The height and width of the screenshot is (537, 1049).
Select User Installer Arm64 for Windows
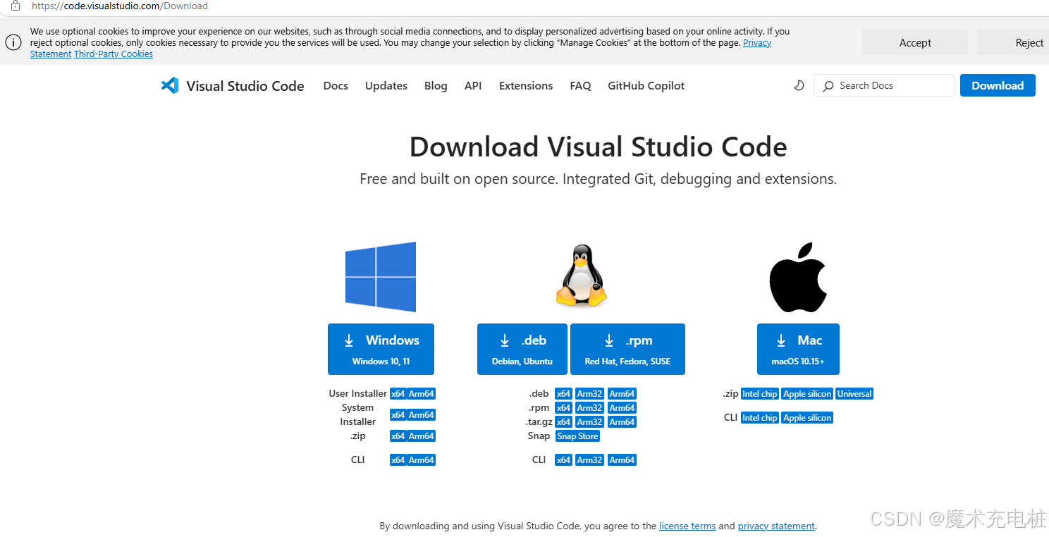(421, 394)
